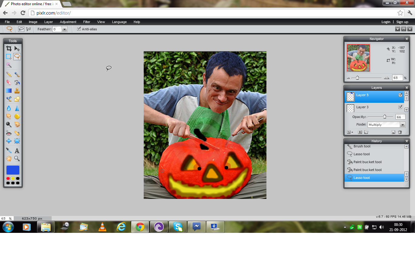
Task: Select the Crop tool
Action: point(9,49)
